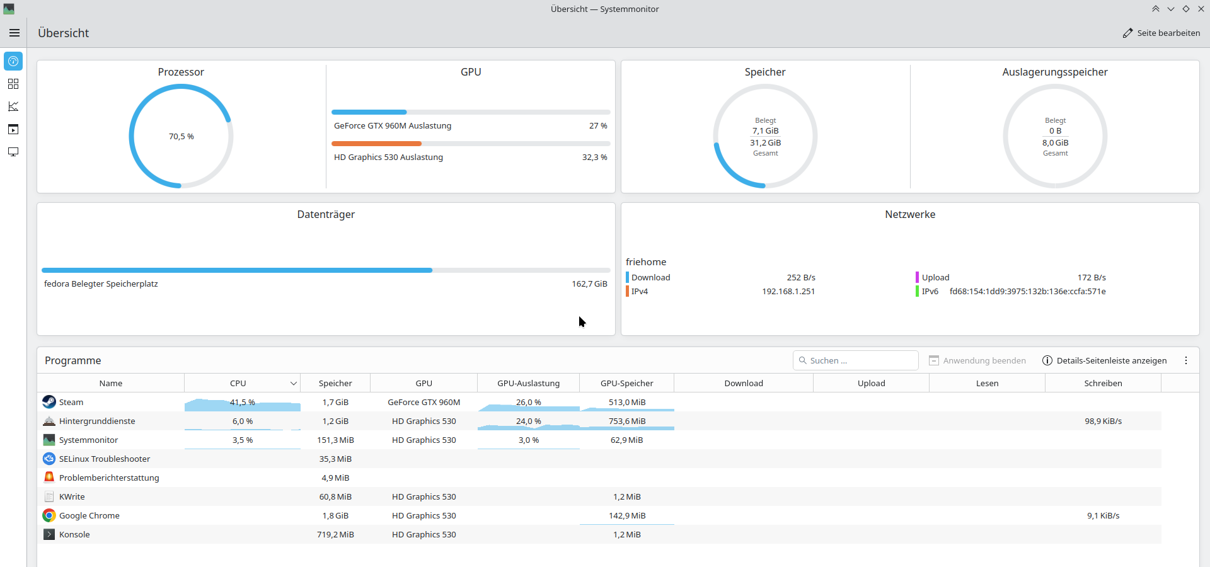Click the fedora disk usage bar

(325, 270)
